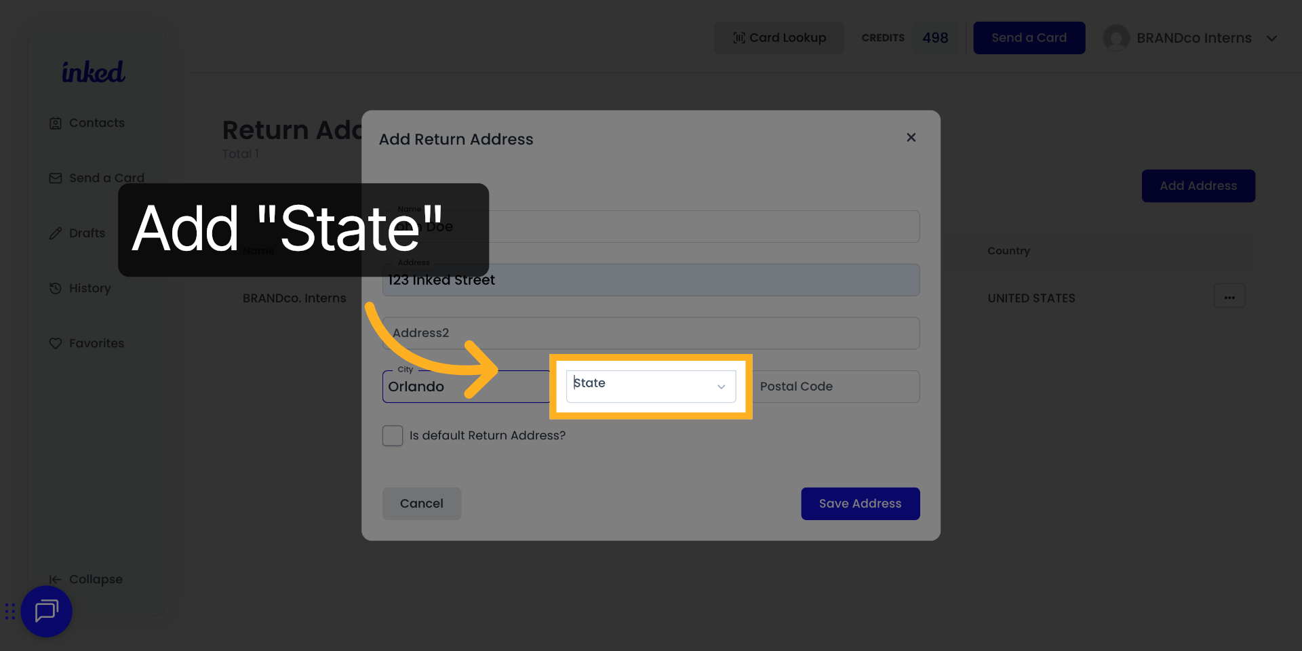Cancel the Add Return Address form
1302x651 pixels.
coord(421,503)
